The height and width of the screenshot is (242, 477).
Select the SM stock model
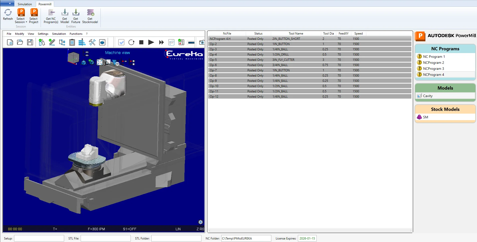445,117
